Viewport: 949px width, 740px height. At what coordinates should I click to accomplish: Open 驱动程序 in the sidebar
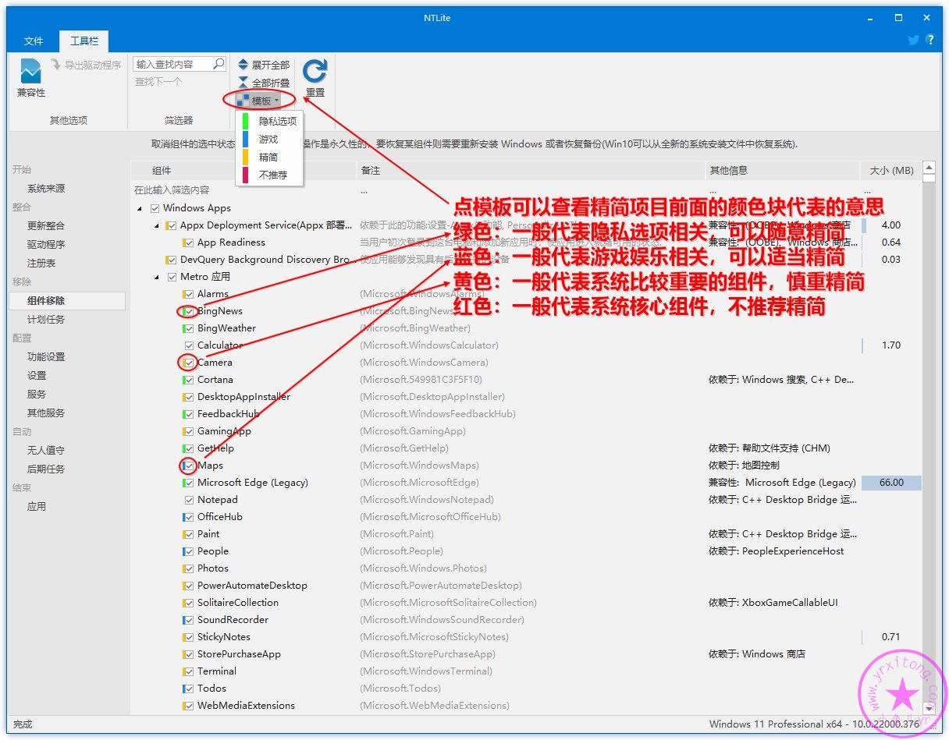46,244
